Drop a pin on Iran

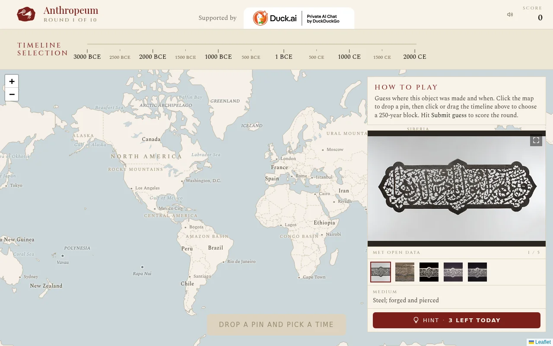[343, 191]
